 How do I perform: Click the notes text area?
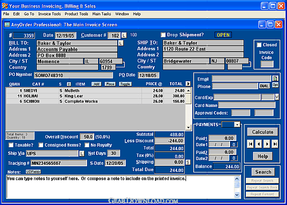tap(121, 187)
